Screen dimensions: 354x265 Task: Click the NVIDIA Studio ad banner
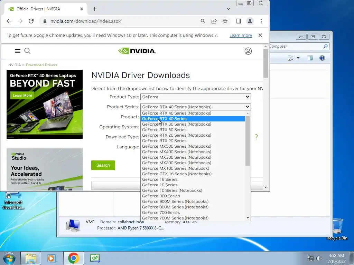[45, 169]
